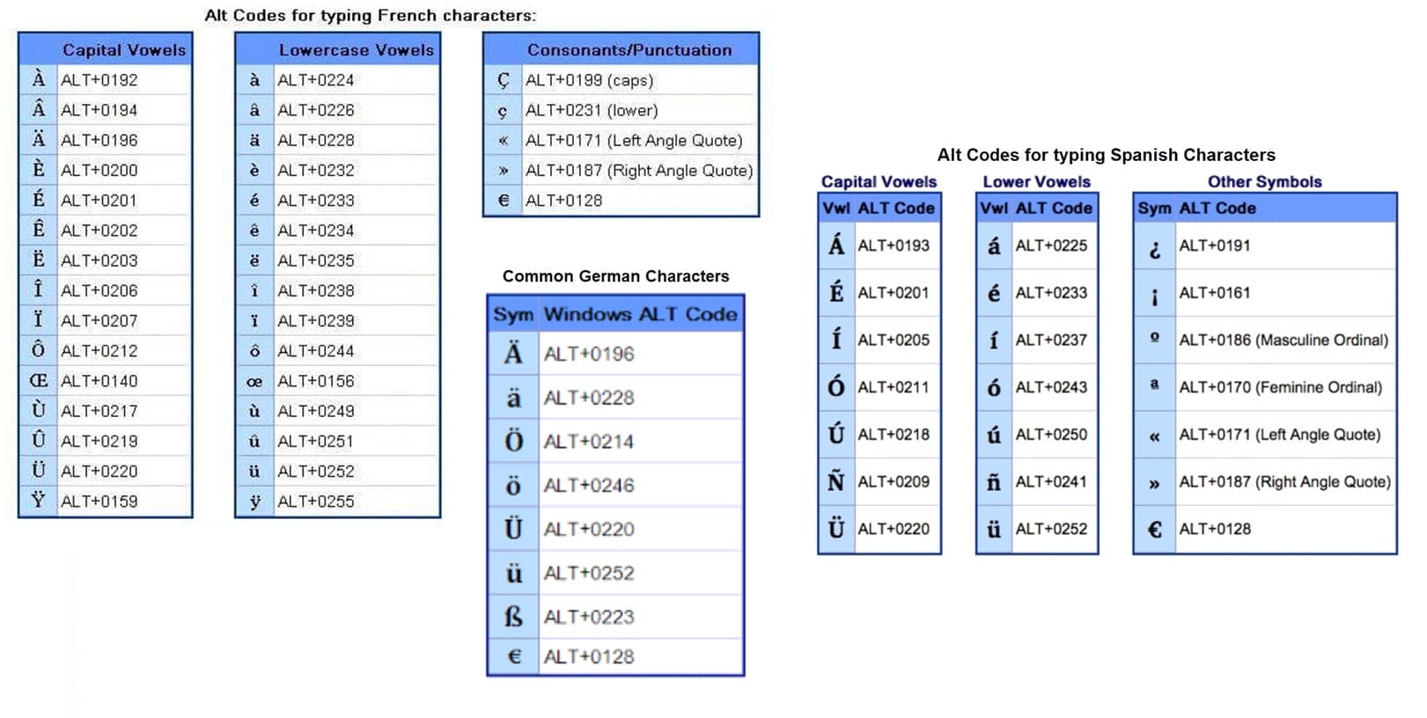This screenshot has width=1427, height=718.
Task: Click the Common German Characters title
Action: [x=615, y=276]
